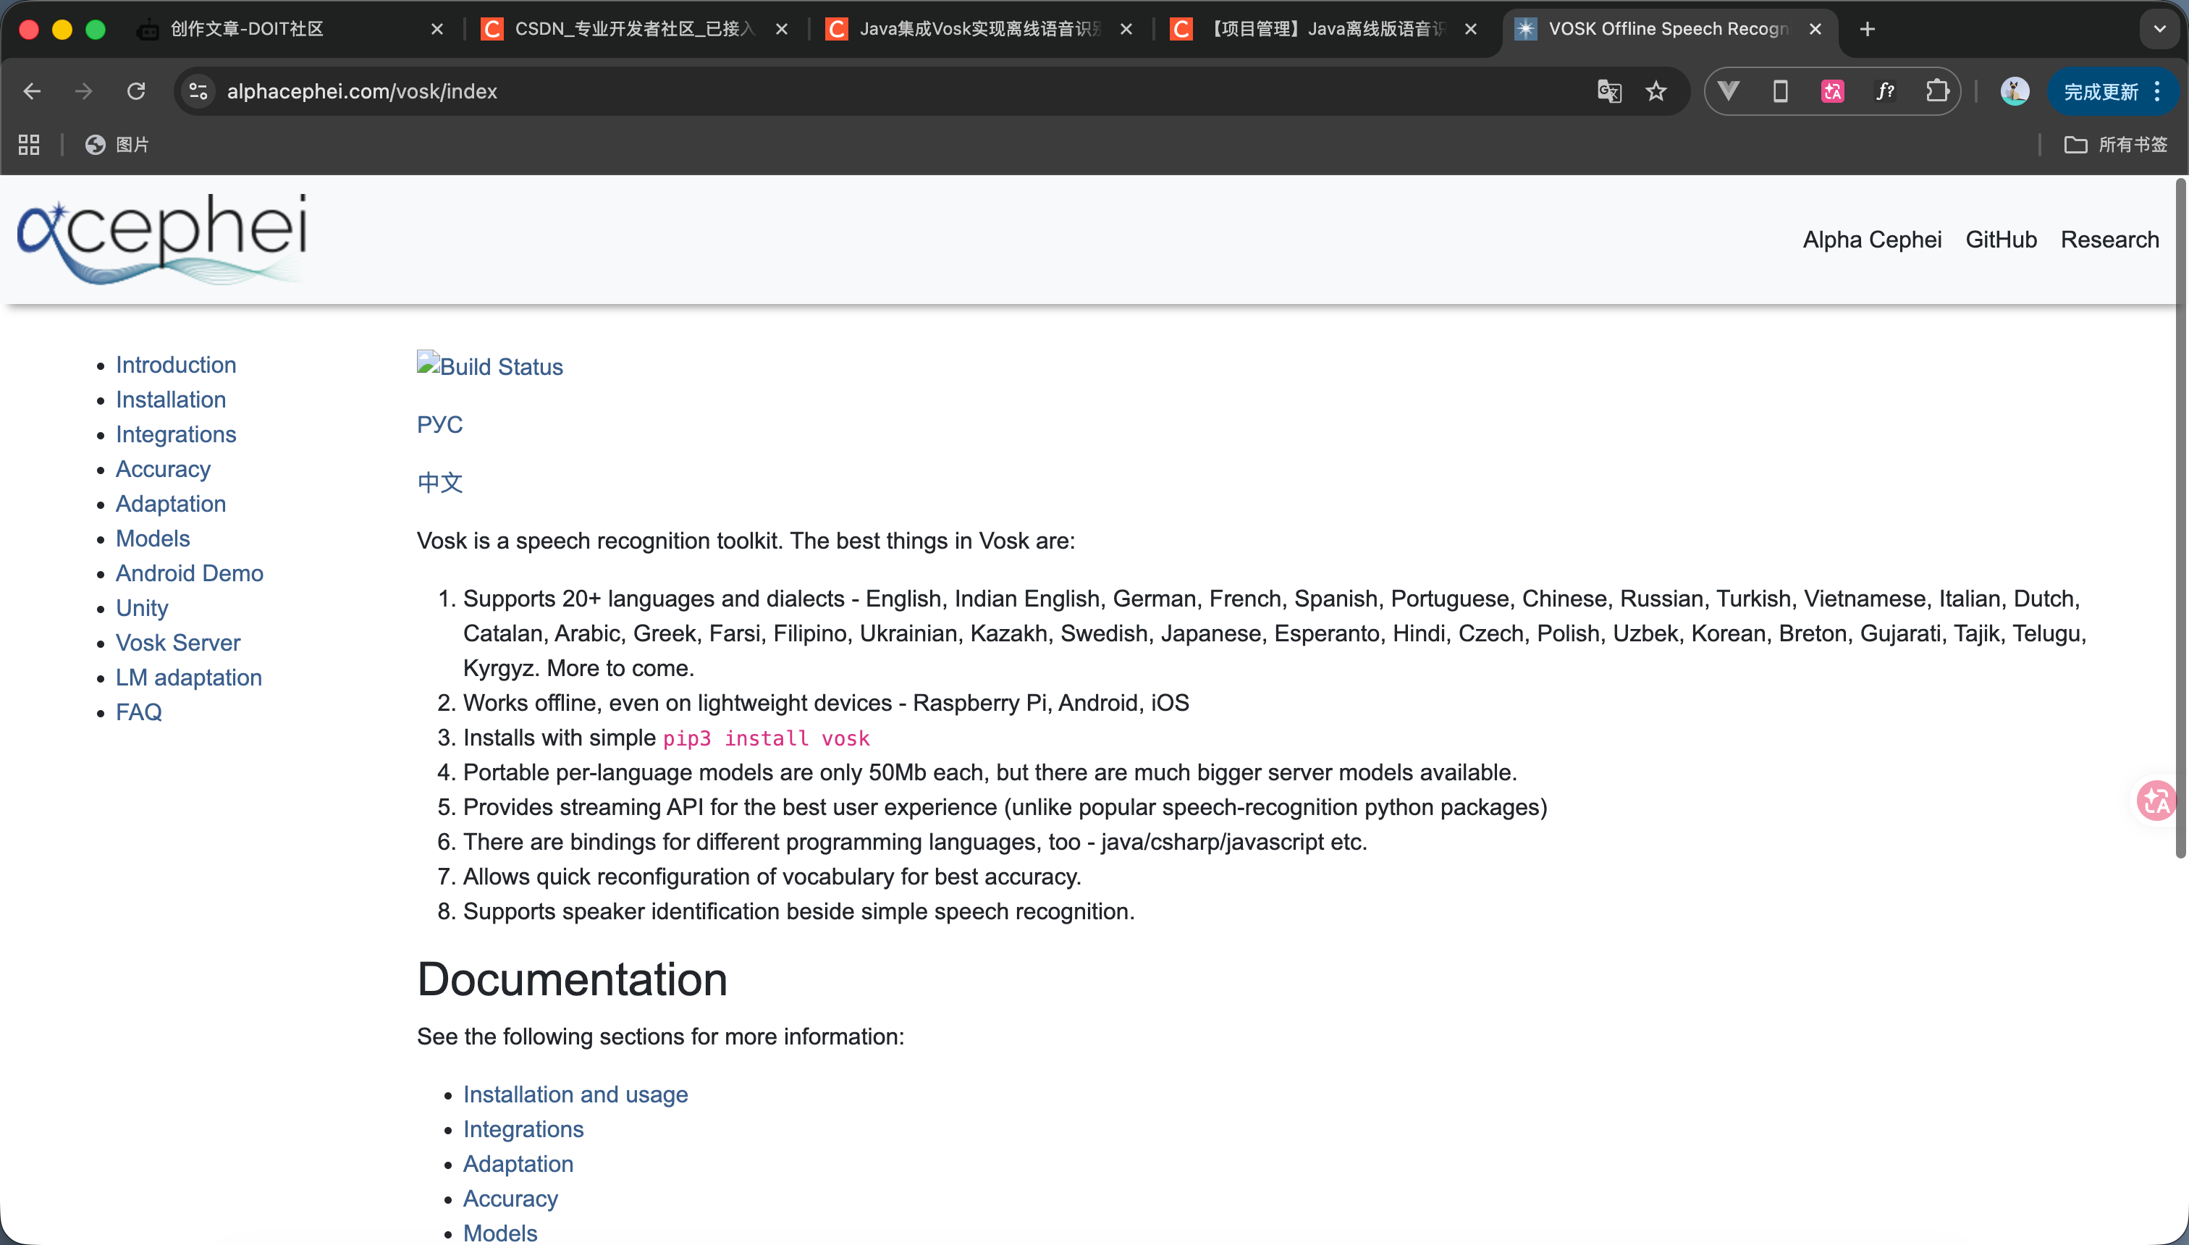Open the apps grid icon in bookmarks bar
Screen dimensions: 2189x1245
pyautogui.click(x=29, y=145)
